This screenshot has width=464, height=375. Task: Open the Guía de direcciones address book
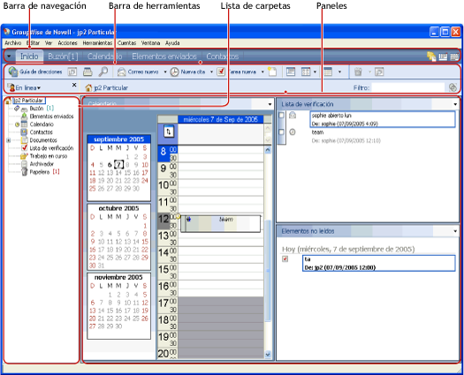coord(35,71)
